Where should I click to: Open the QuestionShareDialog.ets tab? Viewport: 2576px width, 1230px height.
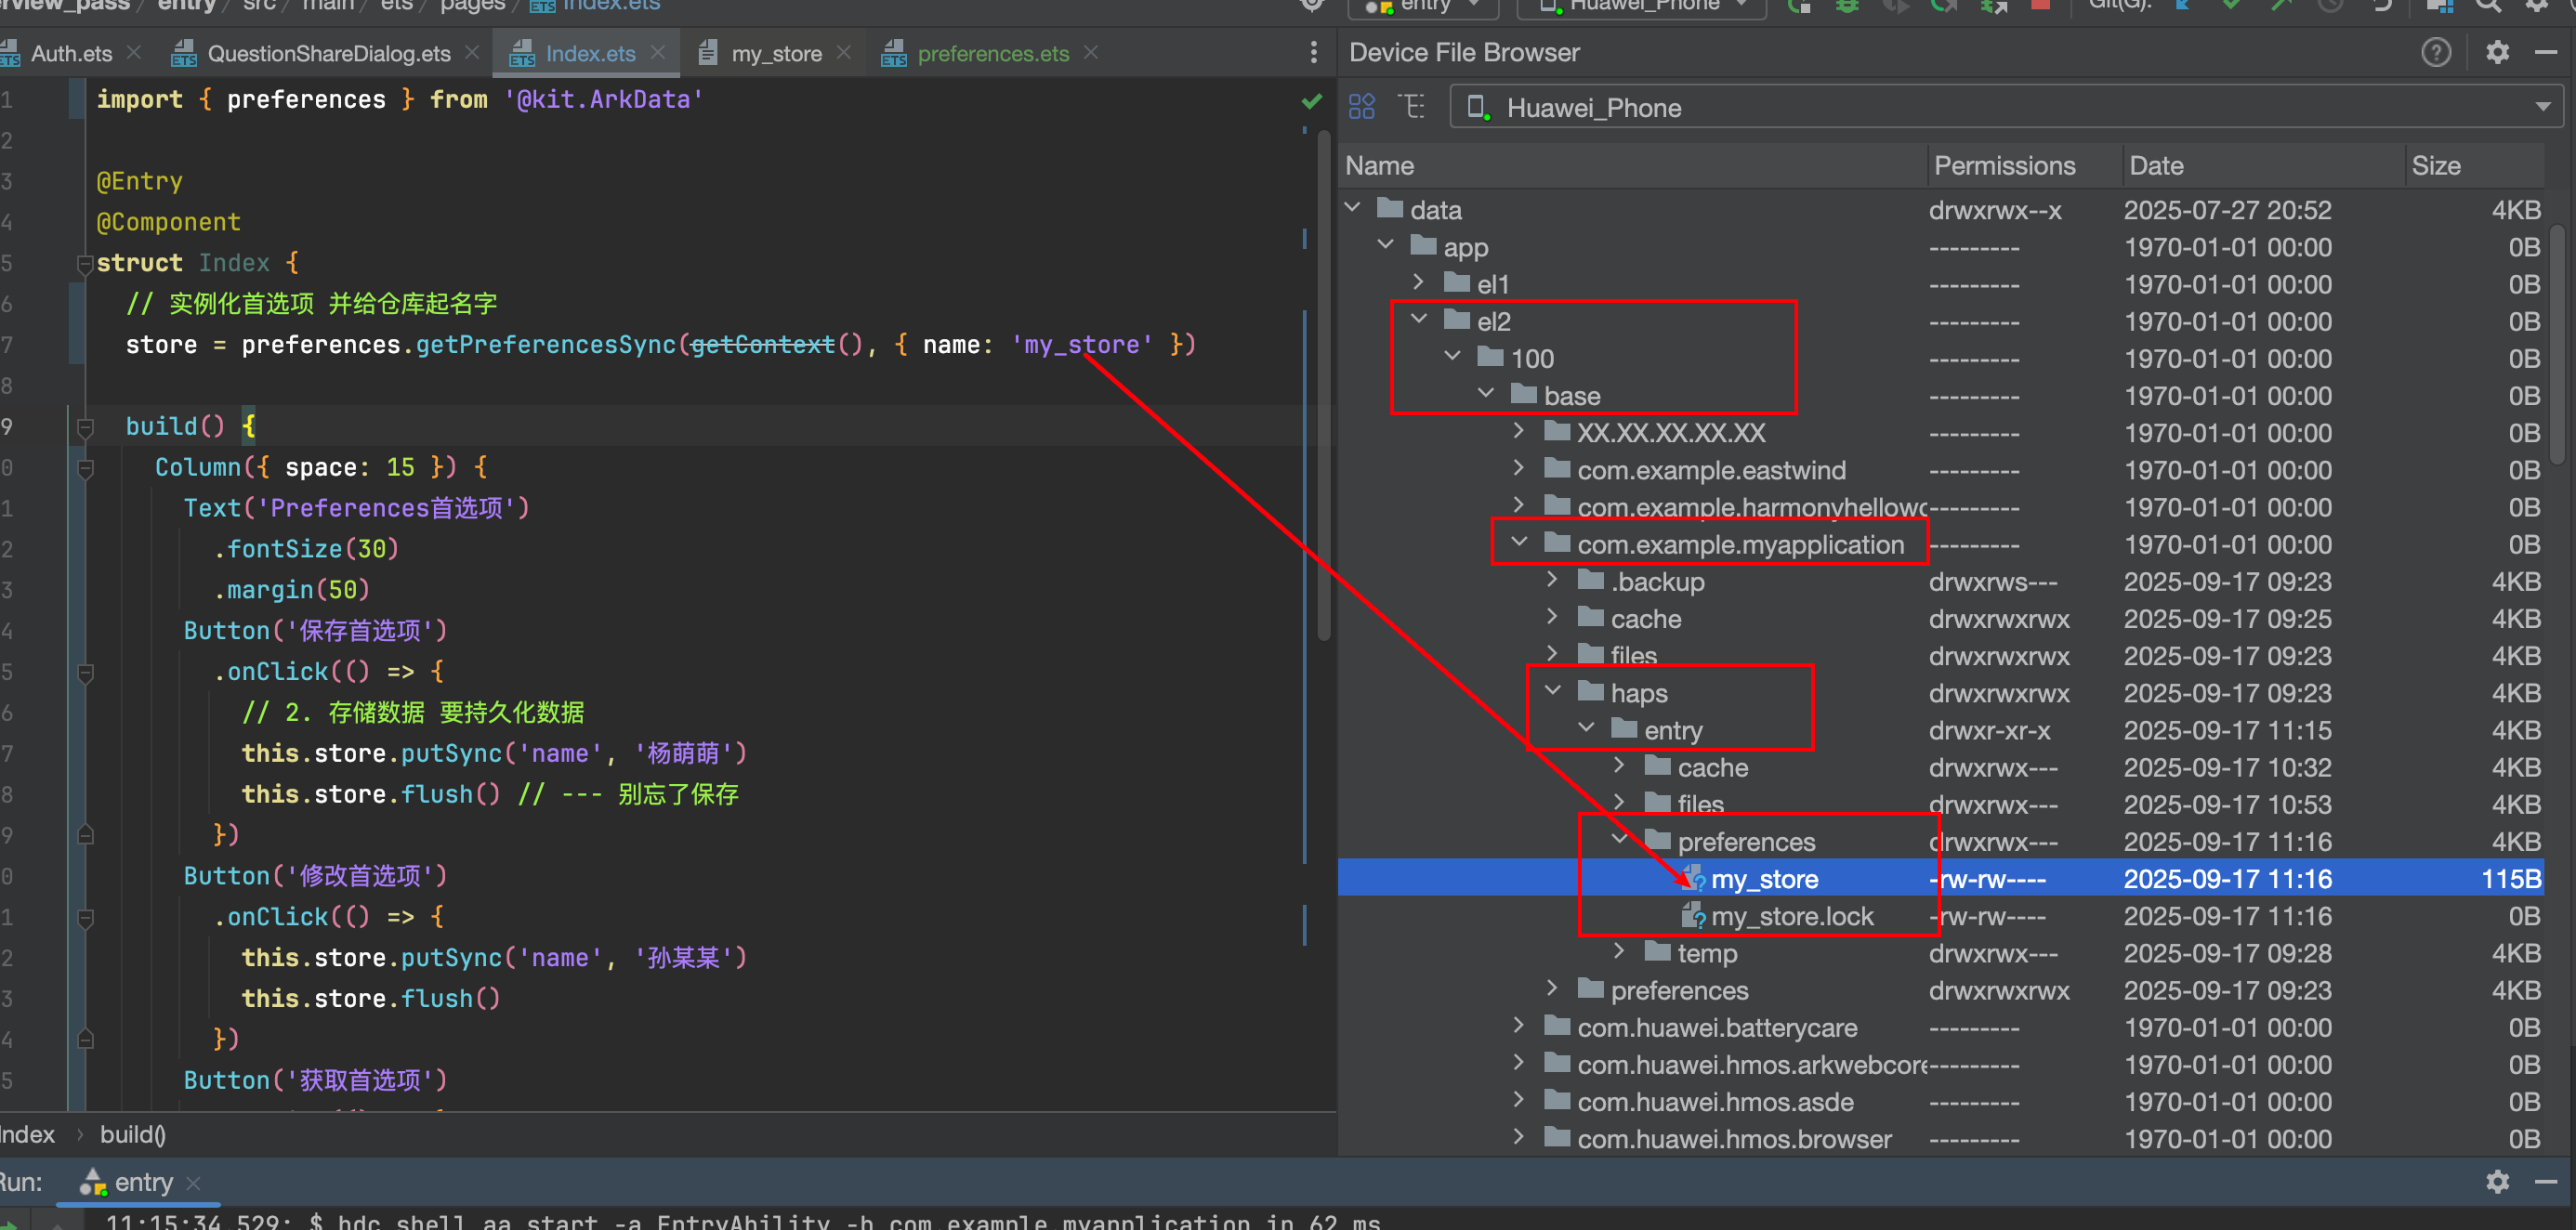[328, 53]
